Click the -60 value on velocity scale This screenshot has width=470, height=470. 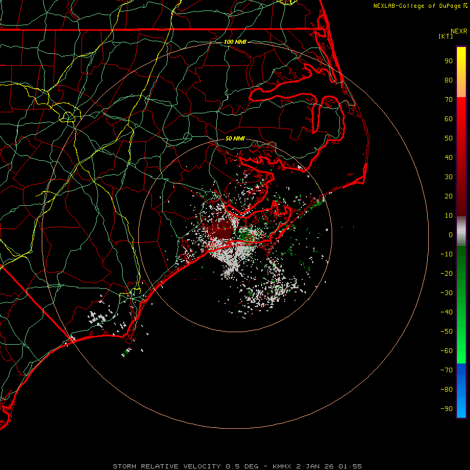446,351
